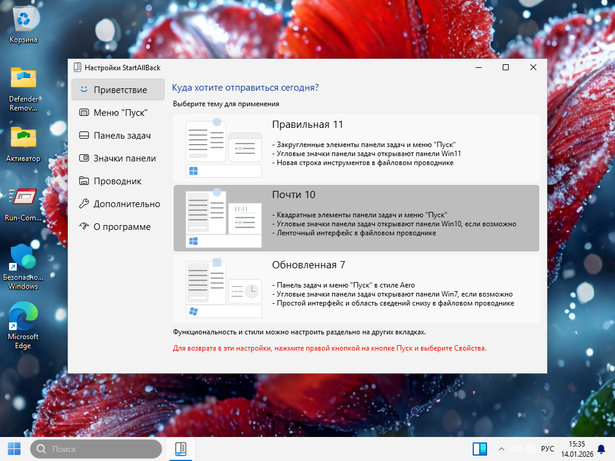This screenshot has height=461, width=615.
Task: Open the Активатор folder on the desktop
Action: 23,144
